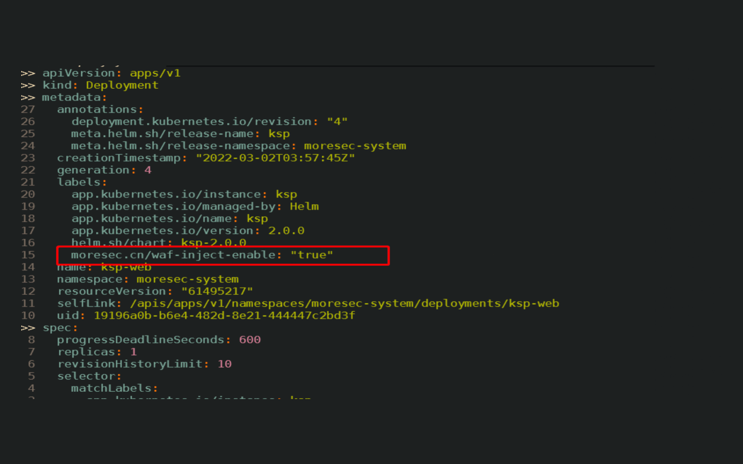
Task: Click the highlighted waf-inject-enable "true" value
Action: click(312, 255)
